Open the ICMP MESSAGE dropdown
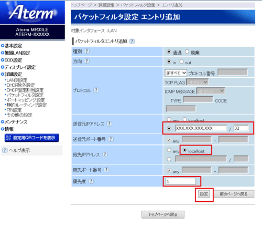 (211, 91)
